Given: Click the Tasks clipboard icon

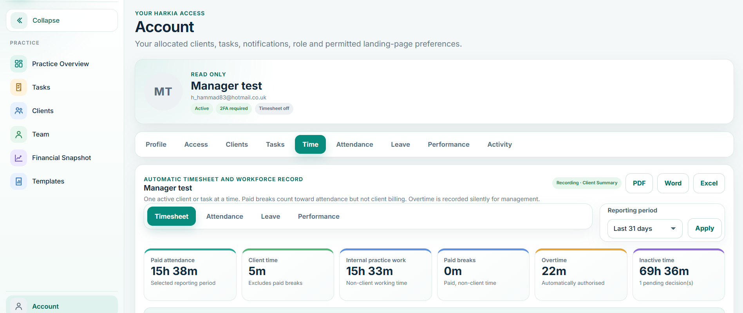Looking at the screenshot, I should [x=18, y=87].
